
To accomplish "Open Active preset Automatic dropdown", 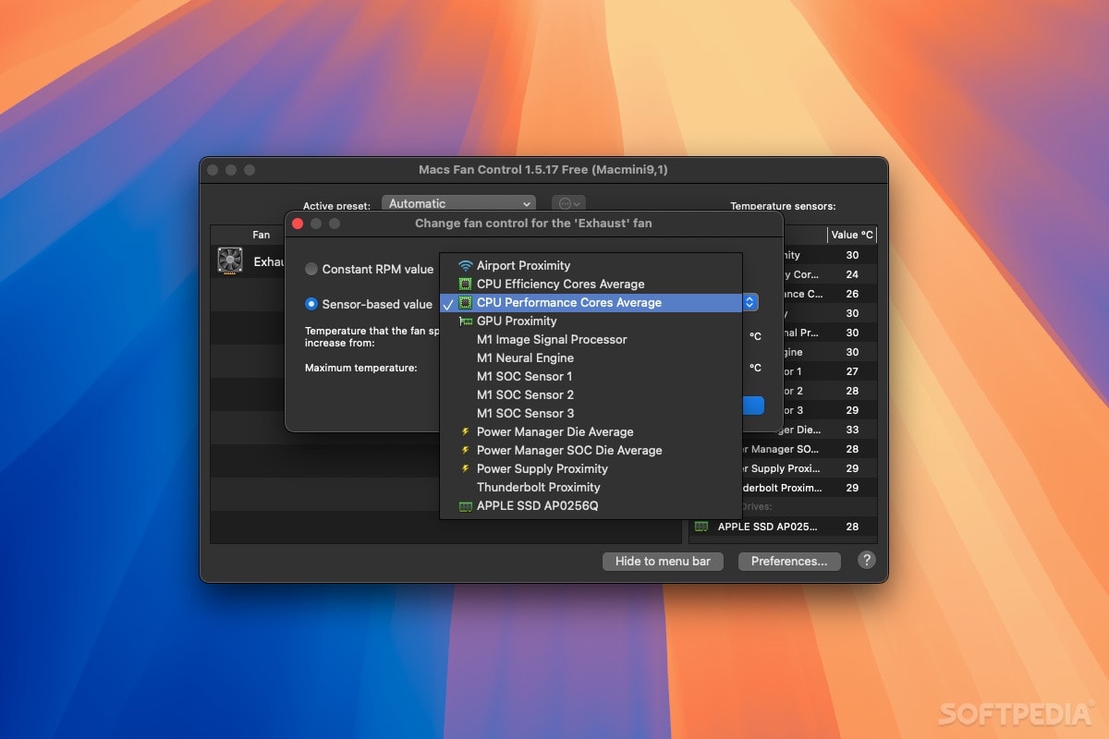I will tap(459, 203).
